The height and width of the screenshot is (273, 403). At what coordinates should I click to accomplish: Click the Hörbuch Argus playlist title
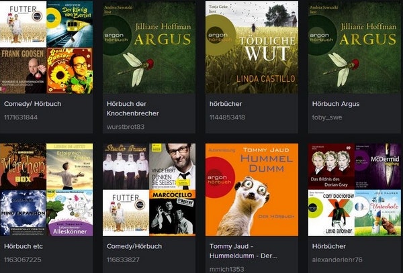(x=336, y=104)
